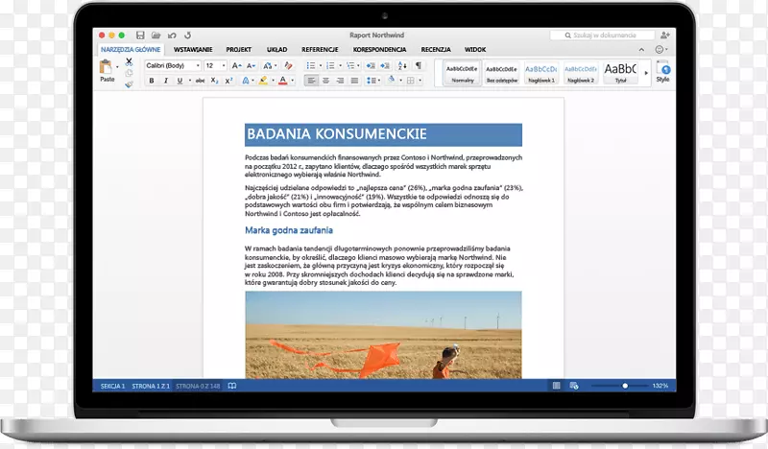Justify the paragraph text
Screen dimensions: 768x449
tap(354, 81)
